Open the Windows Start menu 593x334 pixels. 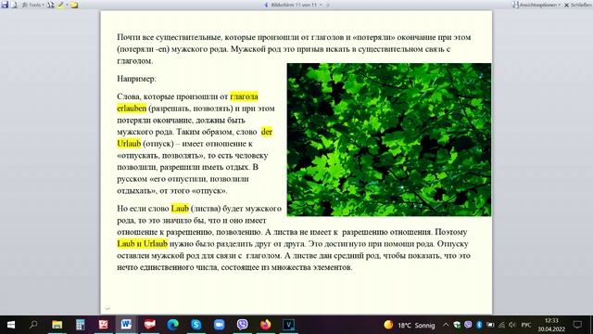point(11,325)
